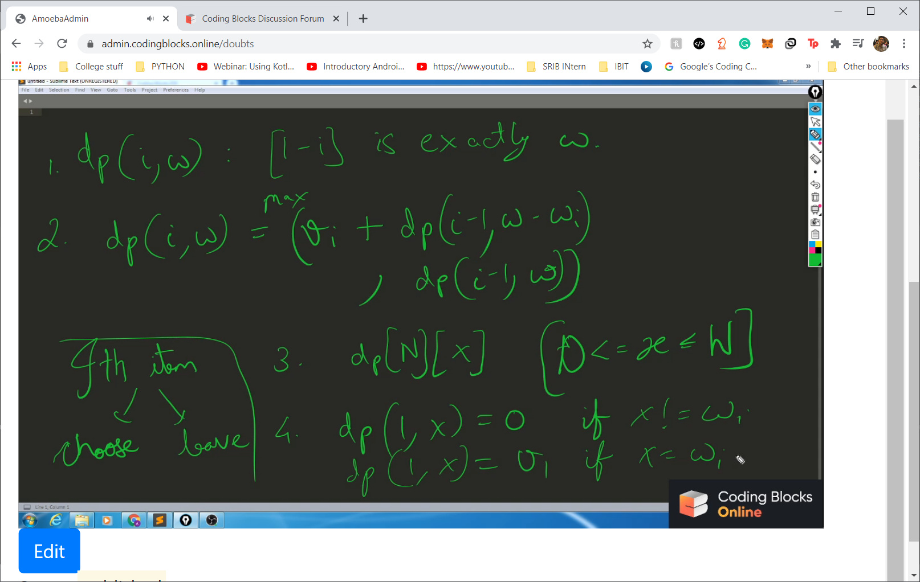The image size is (920, 582).
Task: Pick the green color swatch in drawing toolbar
Action: pos(815,260)
